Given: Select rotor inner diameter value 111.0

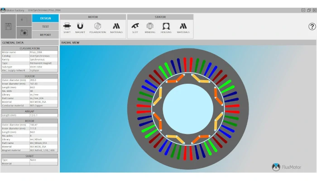Looking at the screenshot, I should point(43,129).
